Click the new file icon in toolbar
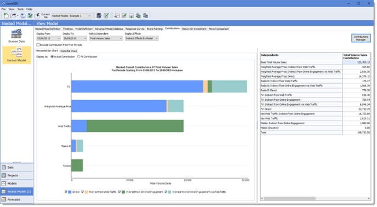This screenshot has height=207, width=377. (6, 16)
